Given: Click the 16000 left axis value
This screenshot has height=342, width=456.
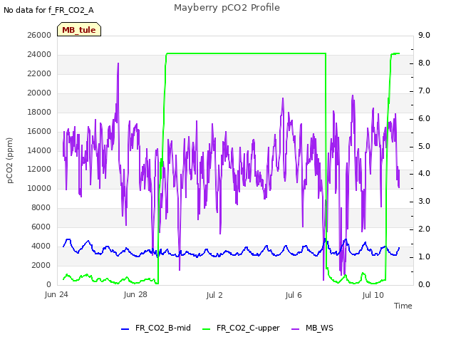Looking at the screenshot, I should click(x=39, y=131).
